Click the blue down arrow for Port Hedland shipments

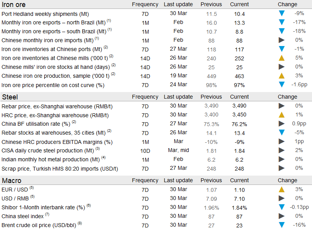pyautogui.click(x=282, y=14)
